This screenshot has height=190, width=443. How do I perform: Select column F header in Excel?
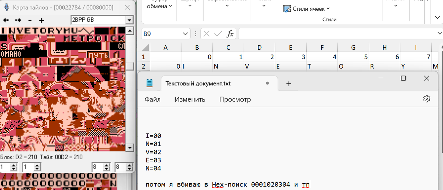click(322, 48)
